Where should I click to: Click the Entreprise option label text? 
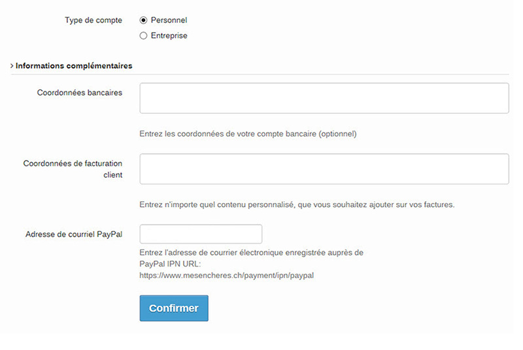pos(169,36)
